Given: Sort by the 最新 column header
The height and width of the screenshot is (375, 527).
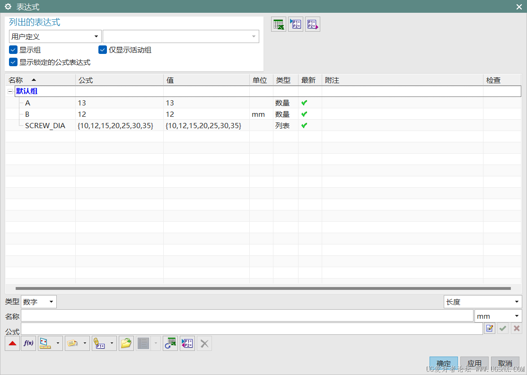Looking at the screenshot, I should (310, 80).
